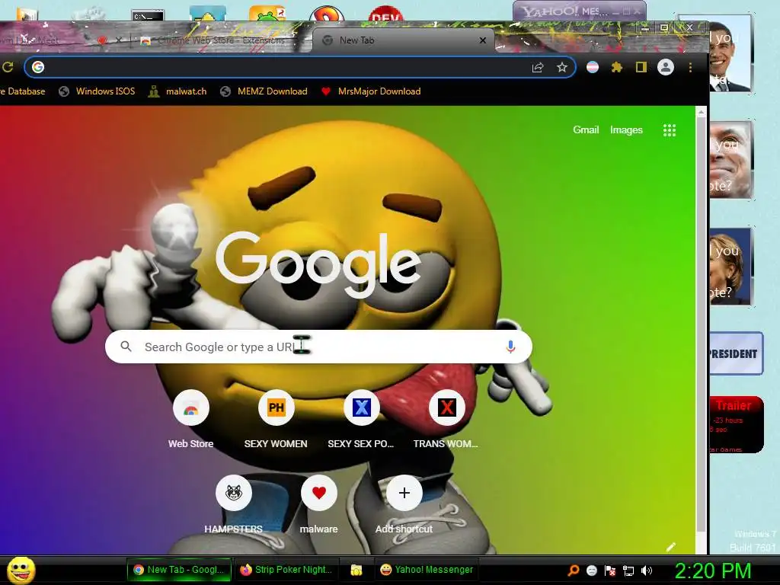This screenshot has height=585, width=780.
Task: Open the Windows ISOS bookmark
Action: coord(97,91)
